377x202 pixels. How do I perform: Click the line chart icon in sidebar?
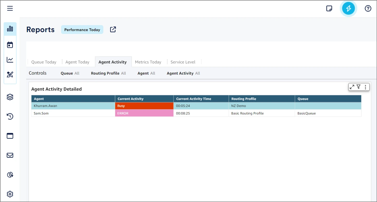[10, 60]
